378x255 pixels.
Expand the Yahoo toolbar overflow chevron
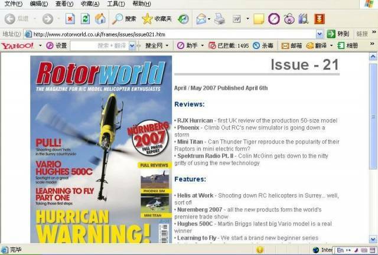click(373, 44)
